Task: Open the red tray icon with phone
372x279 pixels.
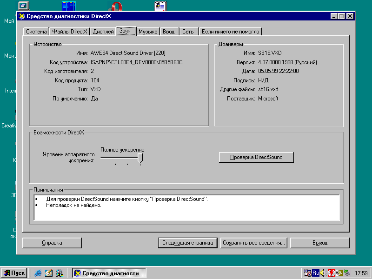Action: click(x=331, y=273)
